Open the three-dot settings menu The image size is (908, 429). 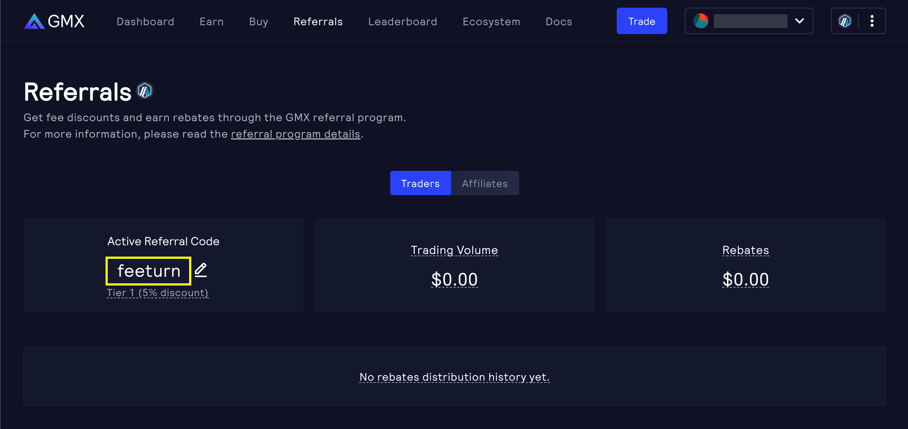point(872,21)
